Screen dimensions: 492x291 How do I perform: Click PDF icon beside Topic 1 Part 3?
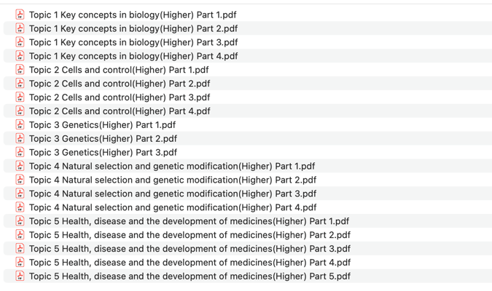tap(20, 42)
